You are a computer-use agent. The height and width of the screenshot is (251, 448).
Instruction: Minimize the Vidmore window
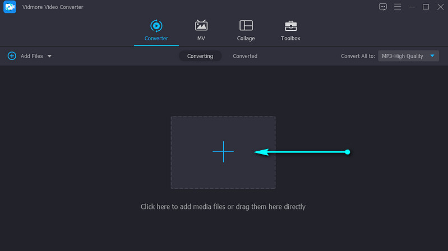412,7
